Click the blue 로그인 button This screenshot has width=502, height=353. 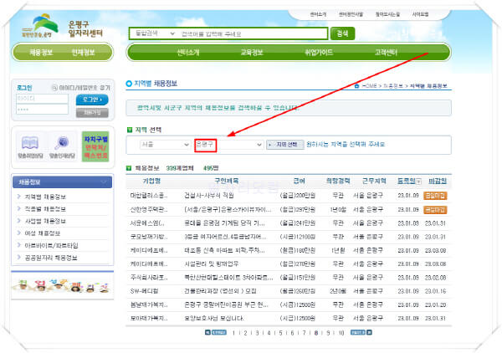tap(92, 100)
